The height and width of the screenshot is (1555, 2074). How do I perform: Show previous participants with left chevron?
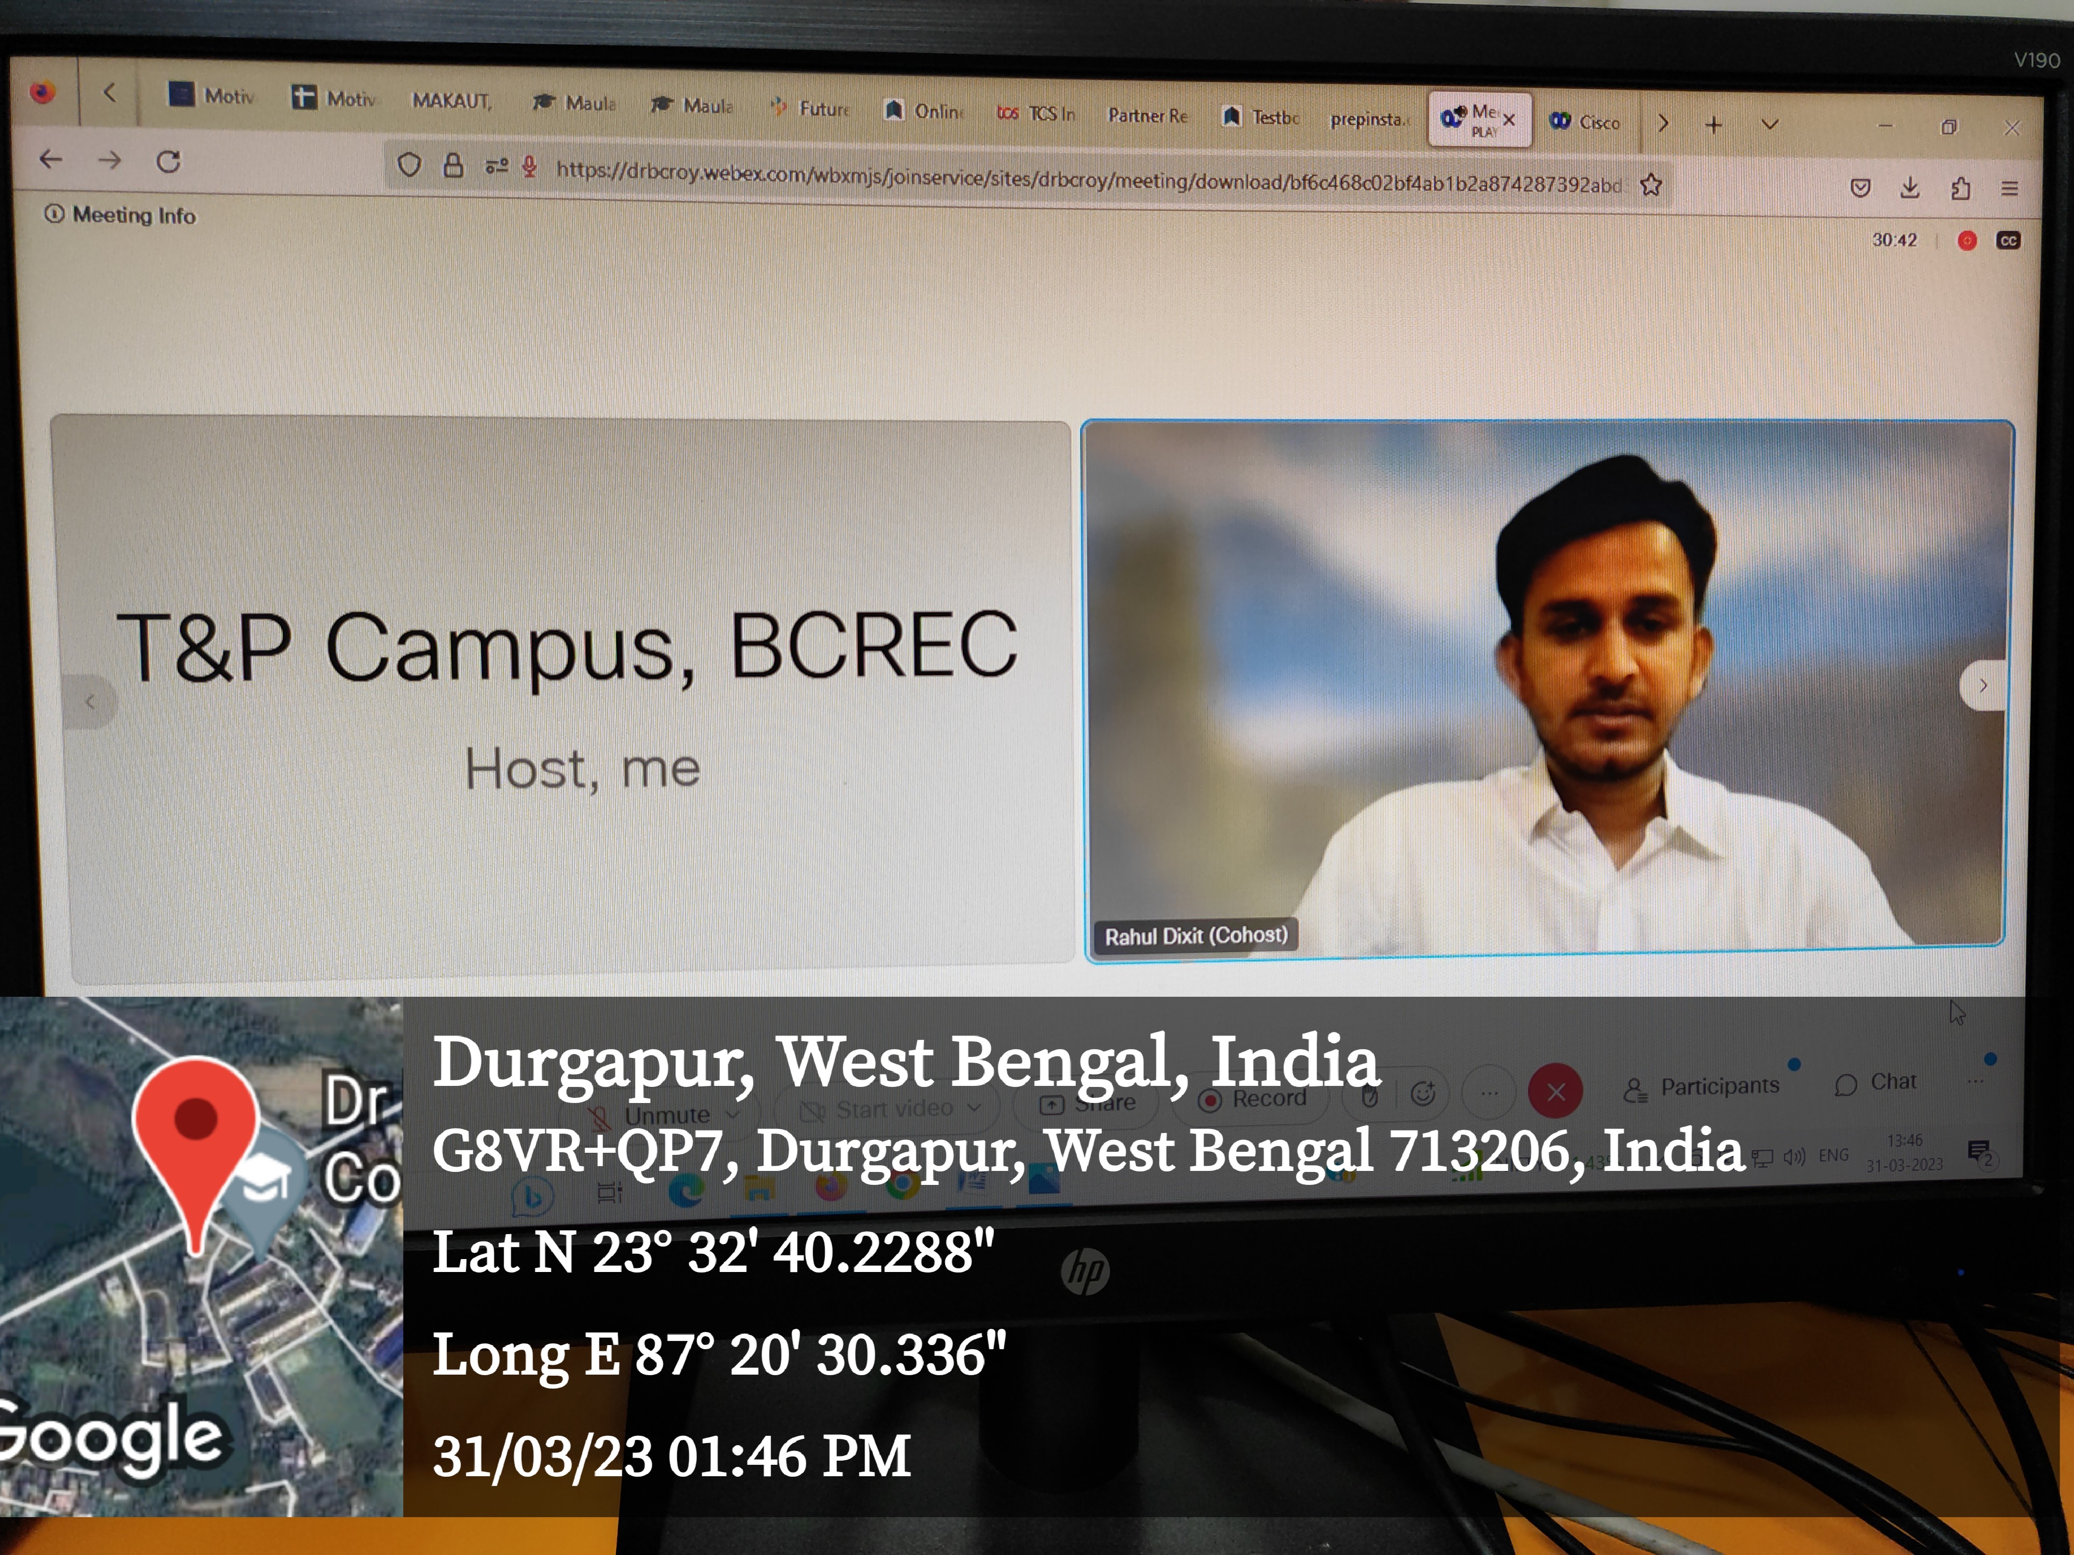click(x=90, y=701)
